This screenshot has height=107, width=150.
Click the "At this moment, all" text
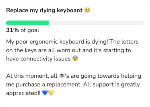pos(32,76)
